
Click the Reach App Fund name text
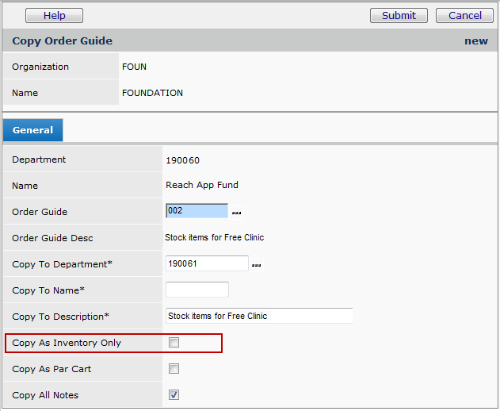pyautogui.click(x=202, y=186)
